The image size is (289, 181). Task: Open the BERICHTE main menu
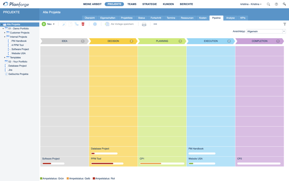[186, 4]
